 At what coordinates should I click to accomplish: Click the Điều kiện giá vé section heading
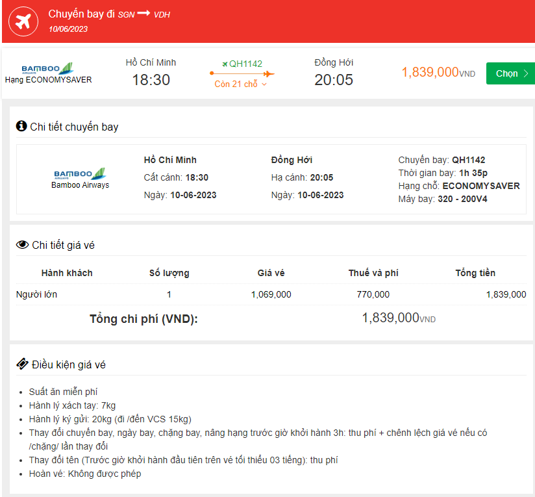[x=69, y=365]
